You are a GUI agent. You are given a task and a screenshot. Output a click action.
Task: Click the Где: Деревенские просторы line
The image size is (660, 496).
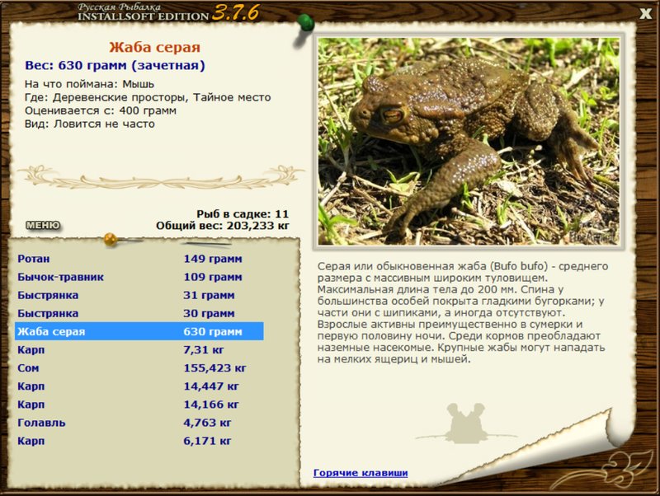coord(148,97)
